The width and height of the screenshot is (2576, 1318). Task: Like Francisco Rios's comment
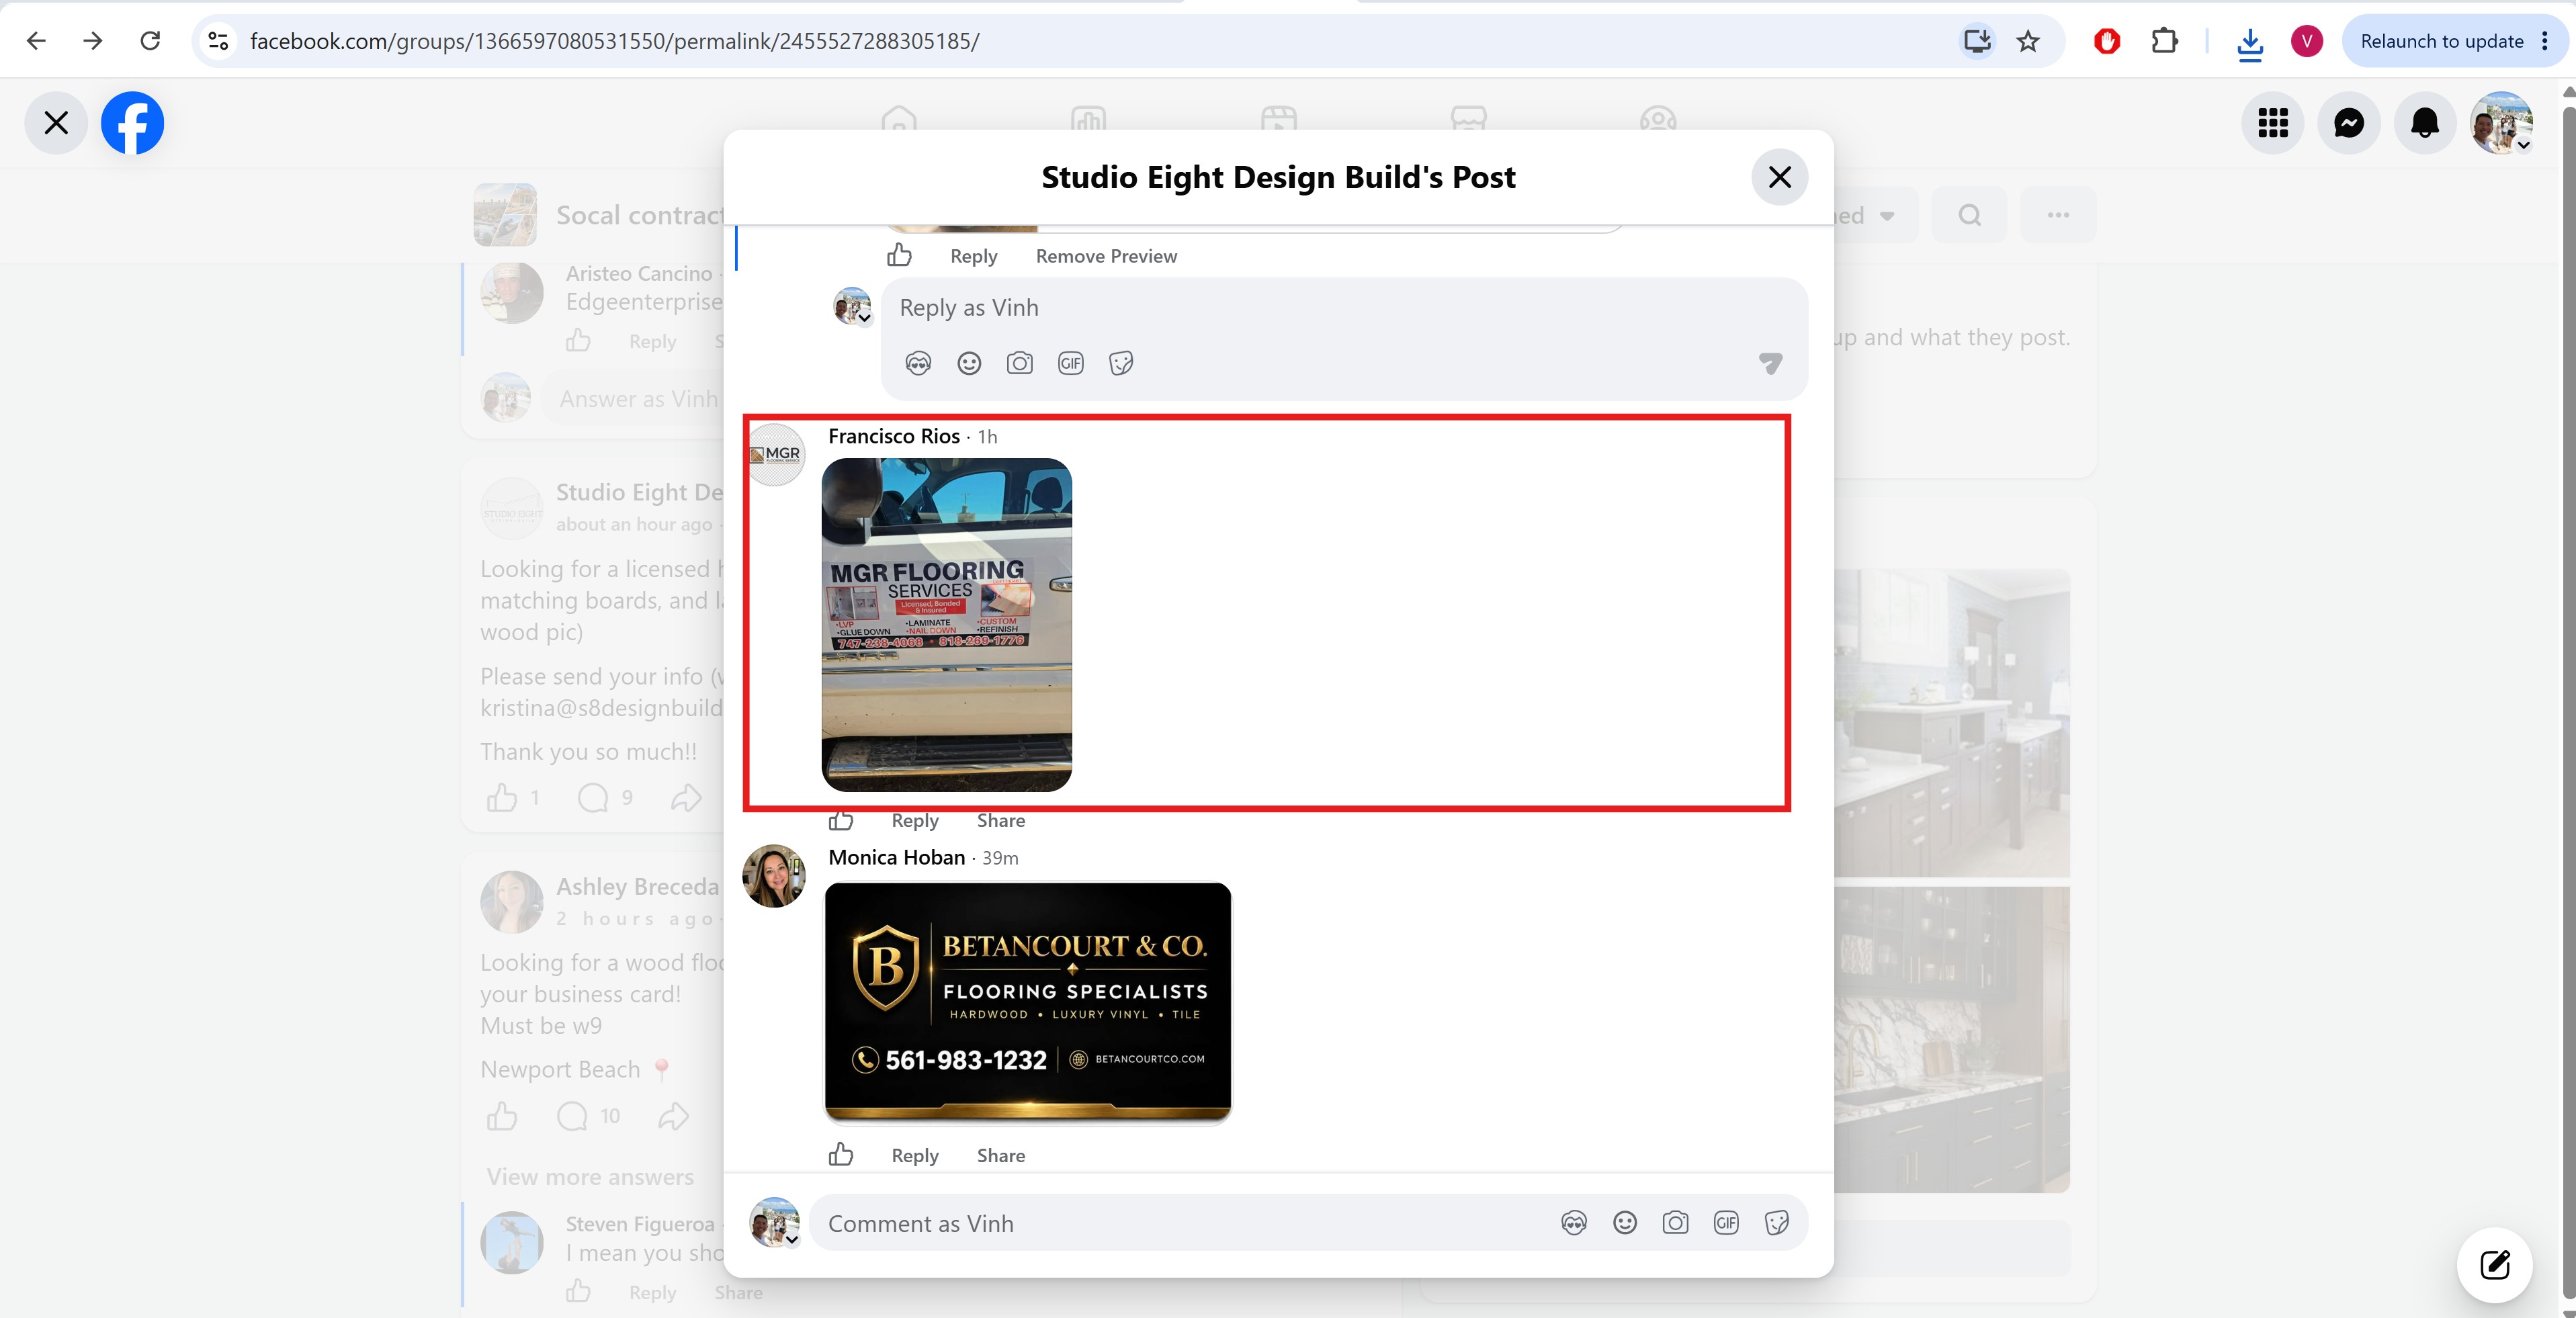click(x=841, y=821)
